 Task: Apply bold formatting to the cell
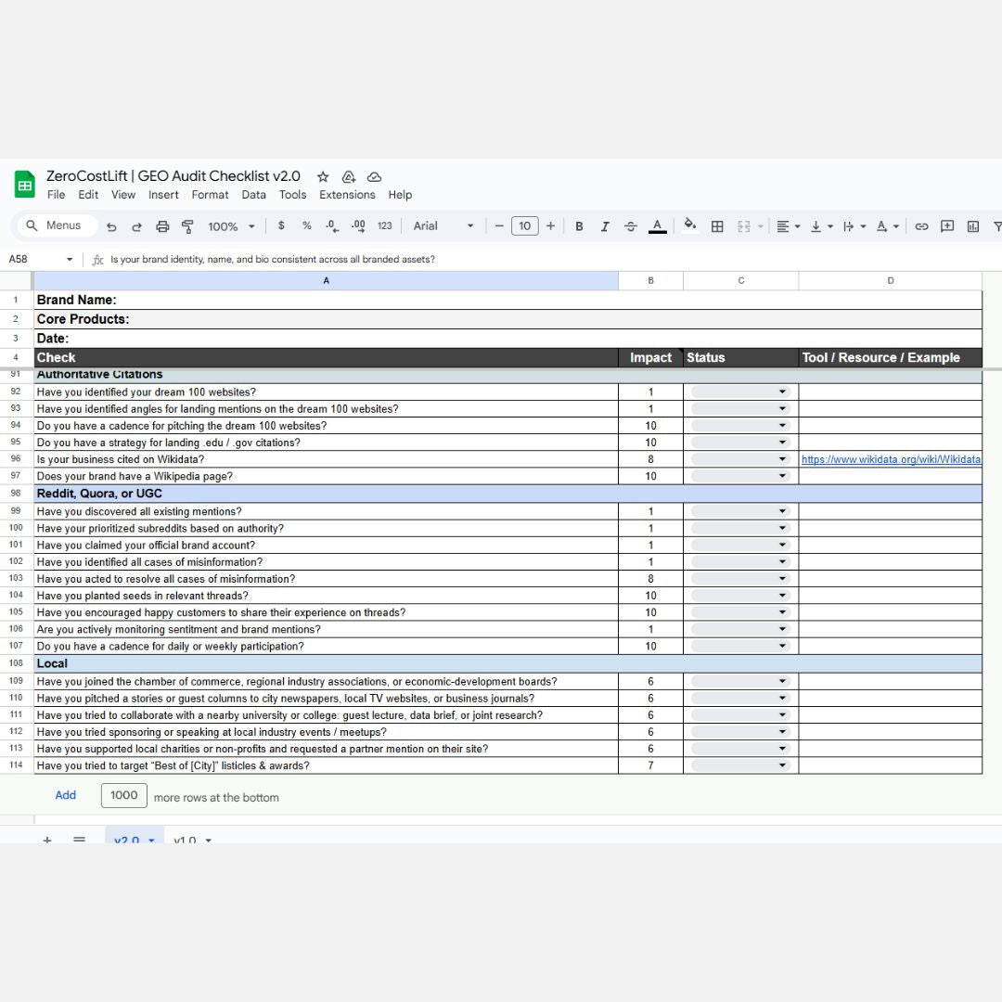click(x=579, y=226)
